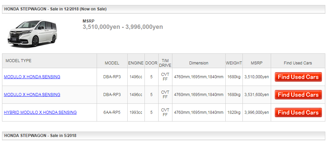Click the 3,996,000yen price cell
This screenshot has width=328, height=141.
tap(257, 112)
